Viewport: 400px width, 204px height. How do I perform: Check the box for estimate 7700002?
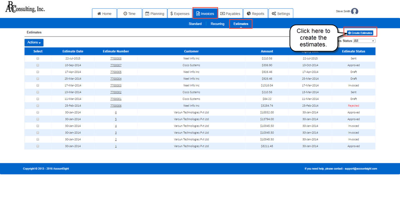click(38, 92)
